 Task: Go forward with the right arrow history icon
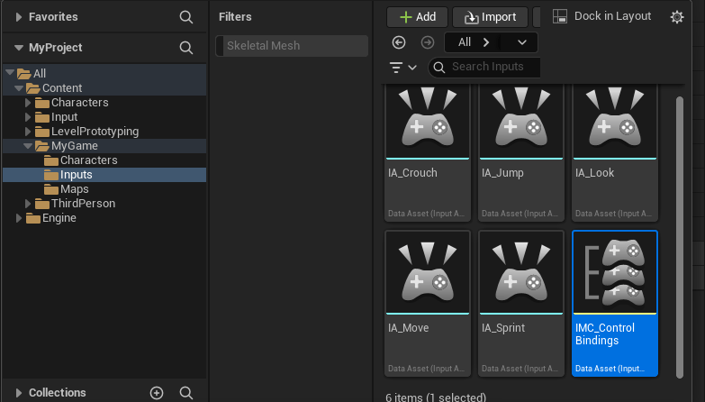427,42
